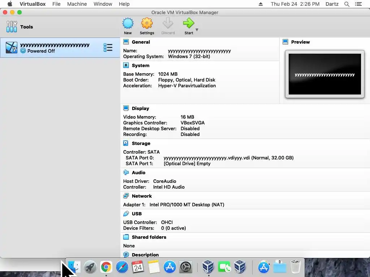Click the System section icon

point(126,65)
